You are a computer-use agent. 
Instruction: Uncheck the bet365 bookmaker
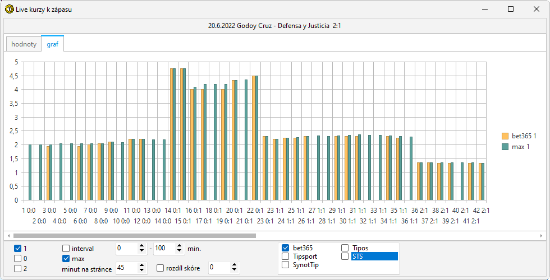[286, 248]
